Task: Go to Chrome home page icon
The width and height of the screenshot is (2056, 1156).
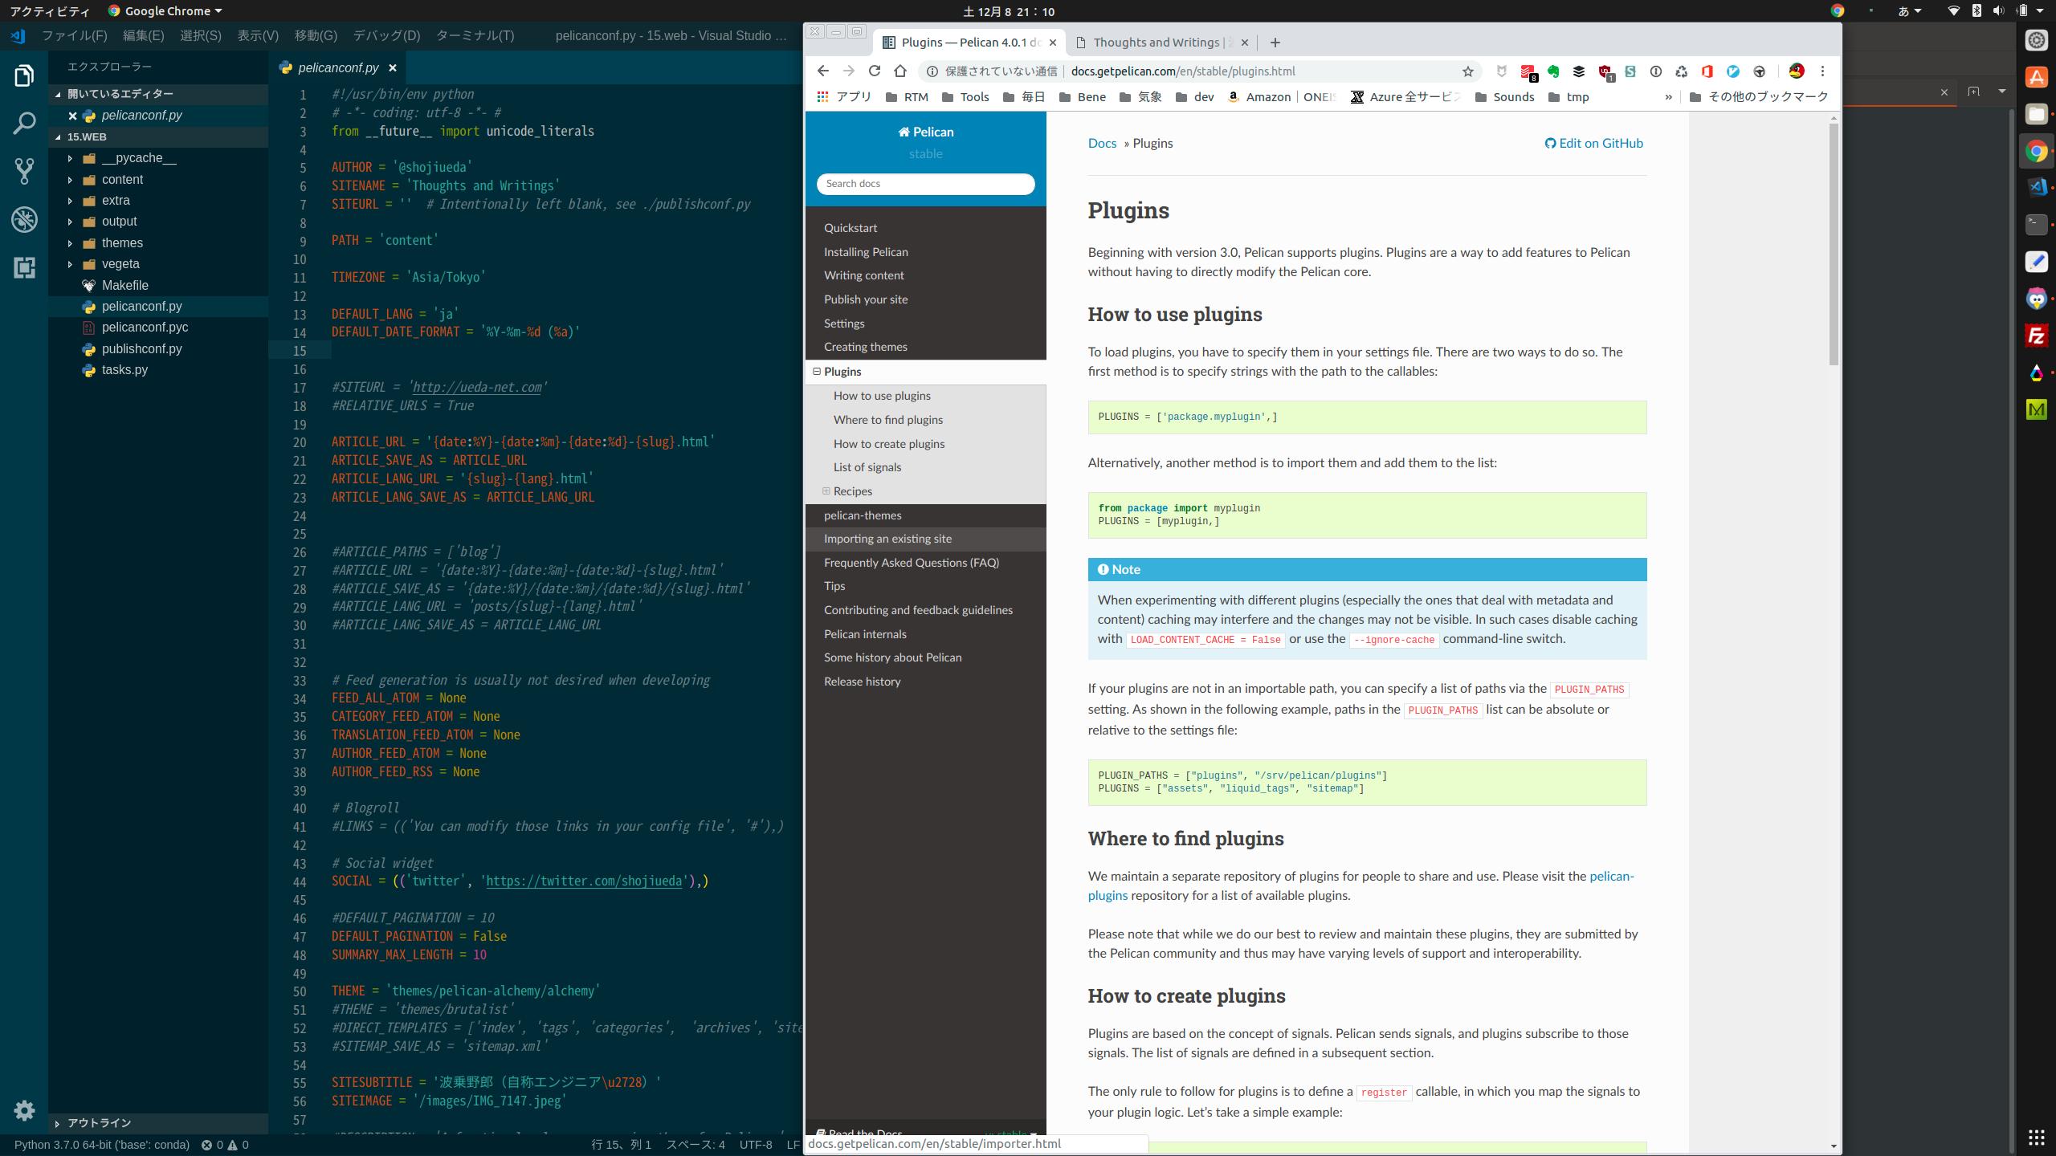Action: tap(900, 71)
